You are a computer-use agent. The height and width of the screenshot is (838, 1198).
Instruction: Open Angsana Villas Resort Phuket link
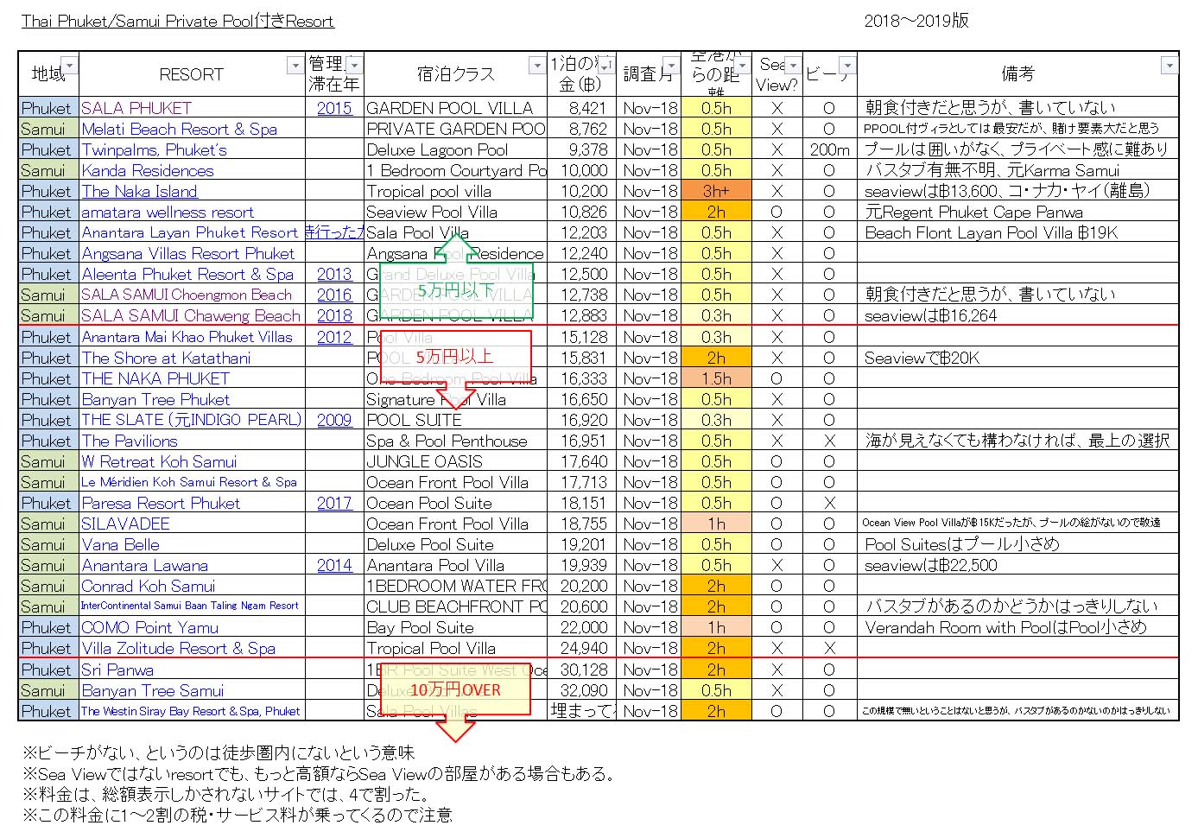tap(187, 253)
